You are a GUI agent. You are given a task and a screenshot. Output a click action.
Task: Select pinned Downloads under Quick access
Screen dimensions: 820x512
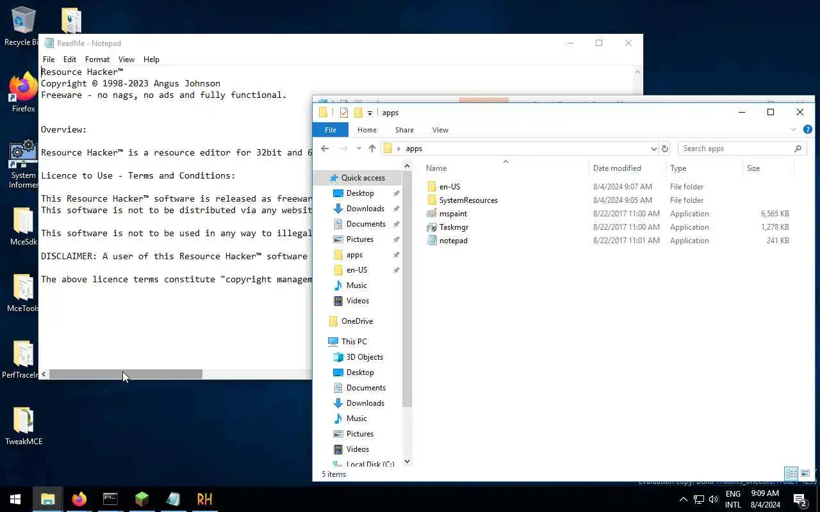pyautogui.click(x=365, y=209)
